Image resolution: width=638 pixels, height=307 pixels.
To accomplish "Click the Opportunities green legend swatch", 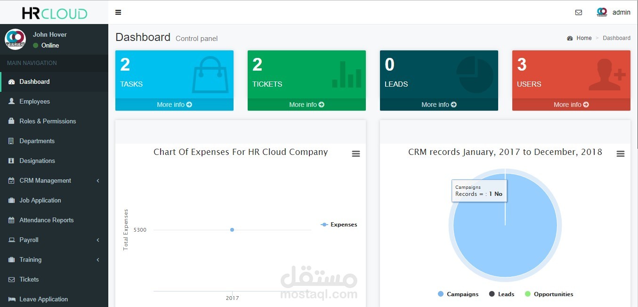I will pyautogui.click(x=527, y=294).
